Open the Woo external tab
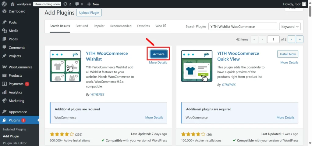312x146 pixels. pos(161,26)
